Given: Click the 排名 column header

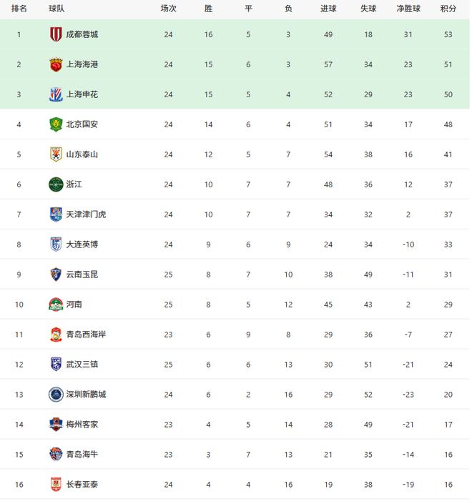Looking at the screenshot, I should click(19, 9).
